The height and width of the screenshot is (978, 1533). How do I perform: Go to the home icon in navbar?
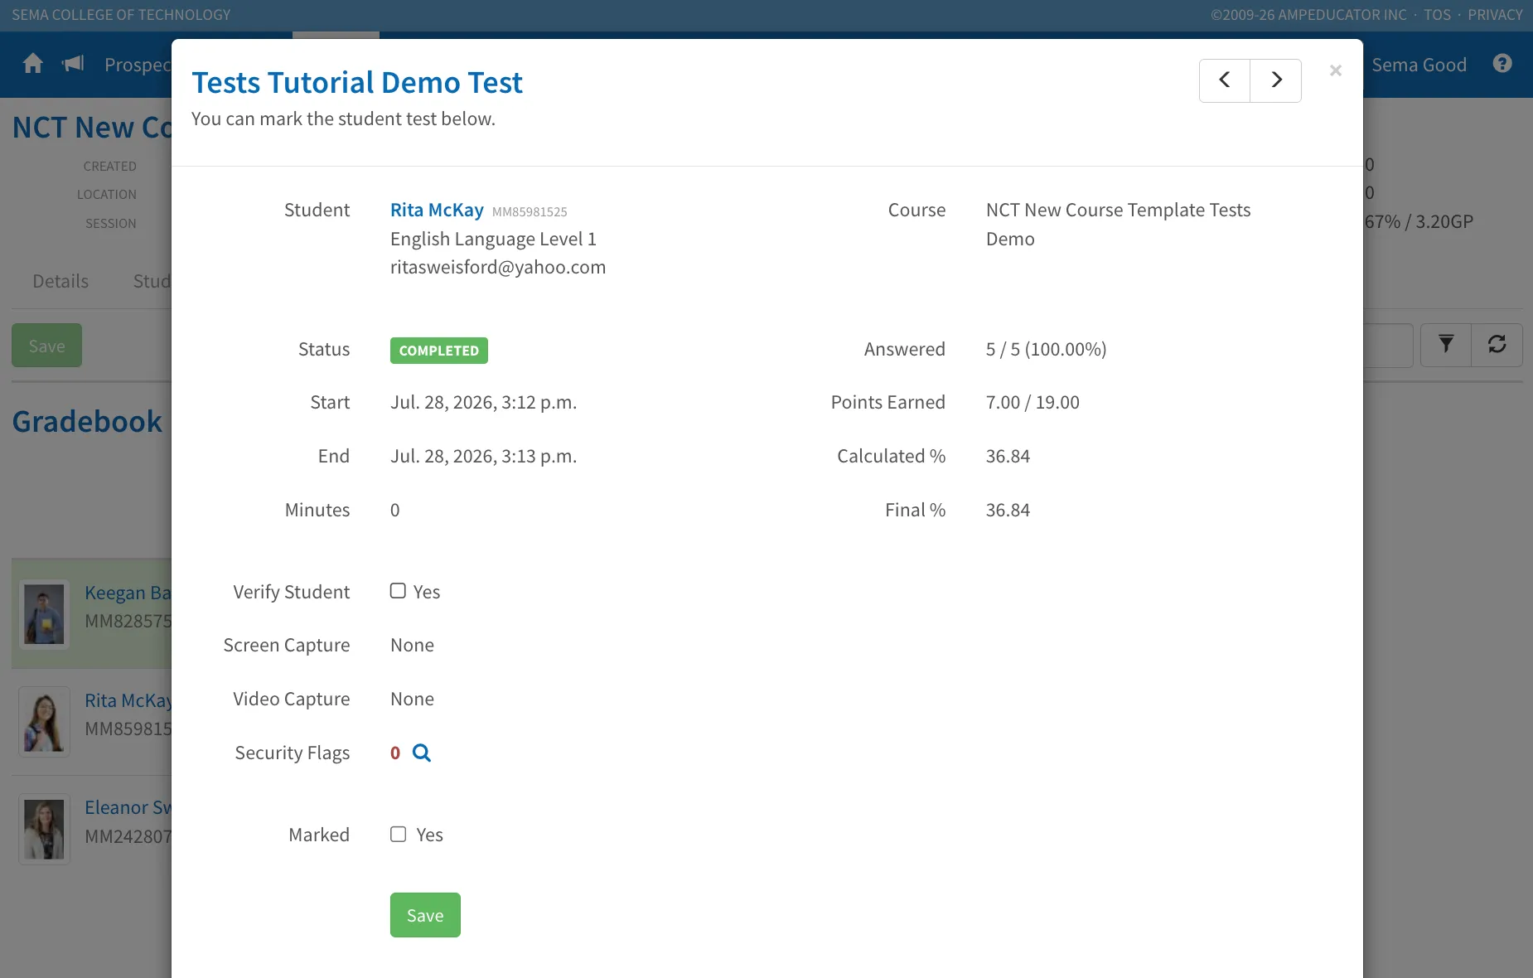32,64
